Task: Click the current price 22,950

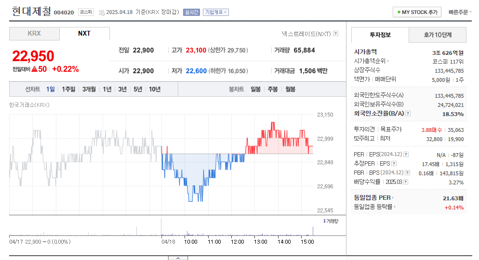Action: (x=33, y=56)
